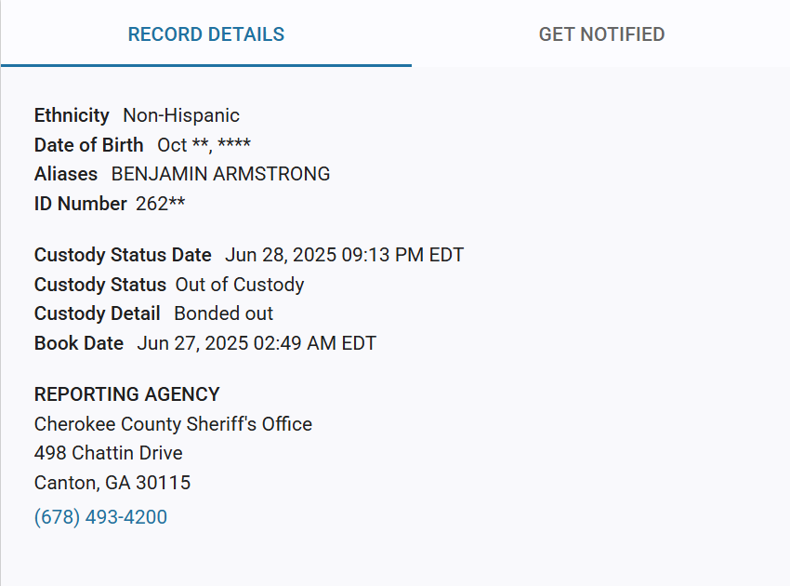Click the 498 Chattin Drive address line

[108, 453]
